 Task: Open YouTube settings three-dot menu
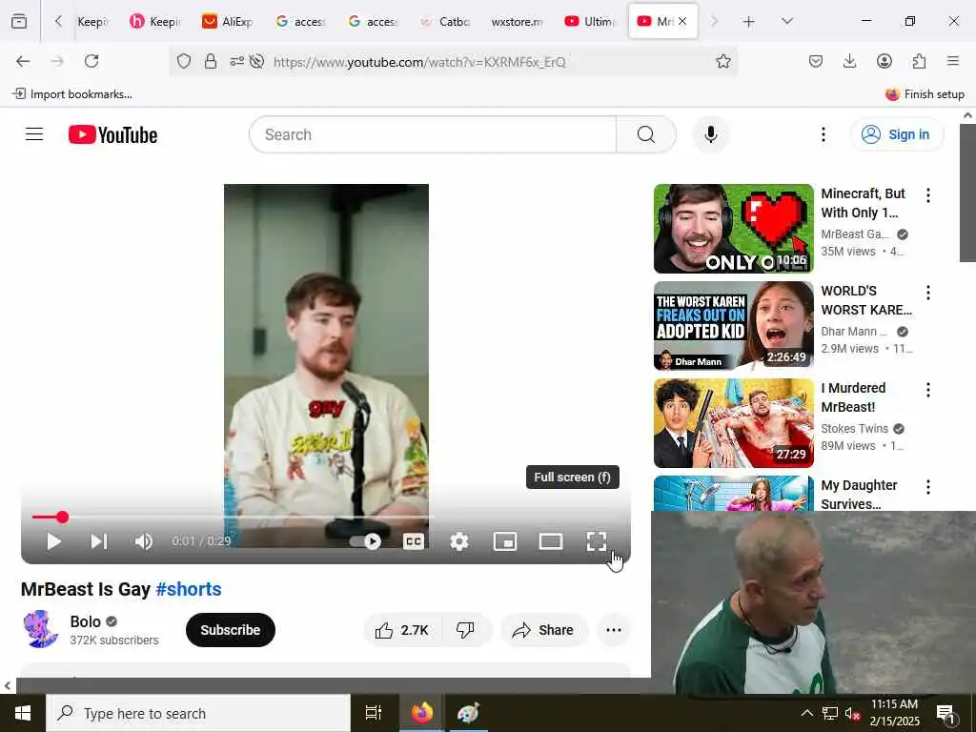(823, 134)
